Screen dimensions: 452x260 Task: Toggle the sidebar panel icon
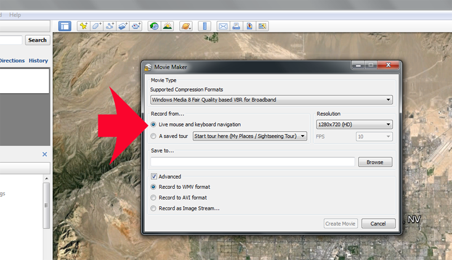(64, 26)
